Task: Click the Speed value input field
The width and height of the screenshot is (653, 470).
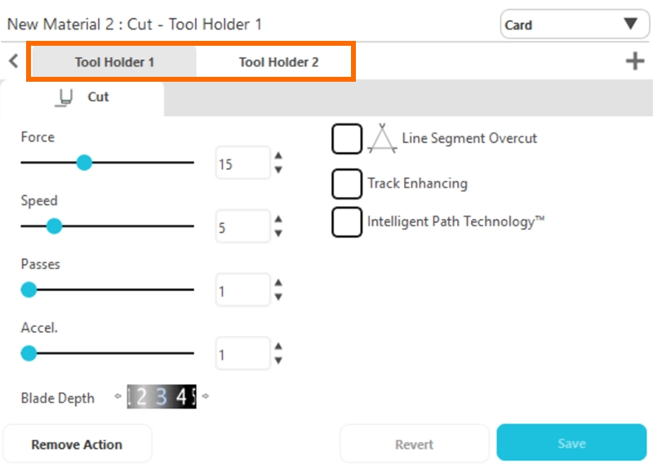Action: click(x=242, y=227)
